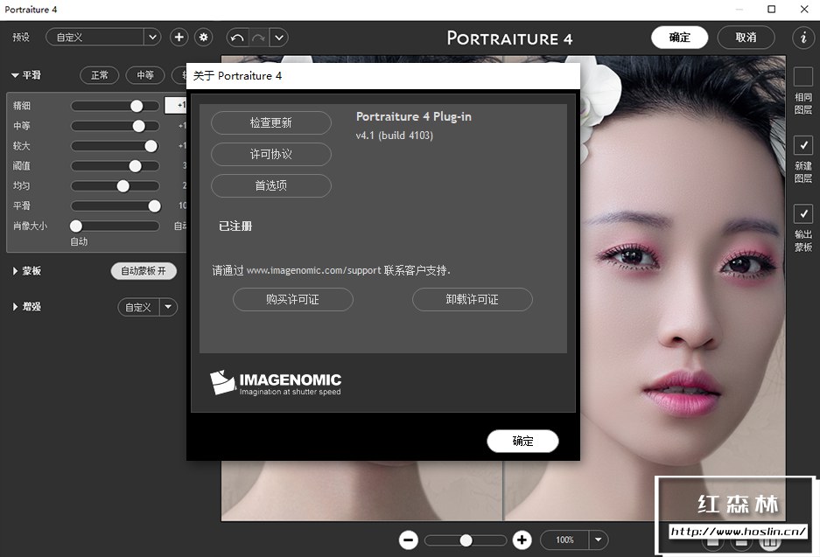Screen dimensions: 820x557
Task: Click the 已注册 status text
Action: 235,226
